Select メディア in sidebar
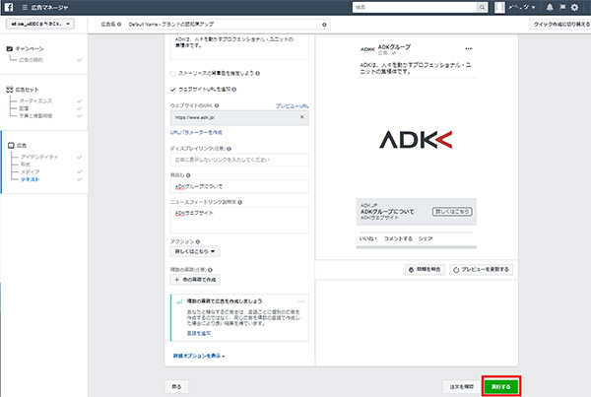 point(30,171)
